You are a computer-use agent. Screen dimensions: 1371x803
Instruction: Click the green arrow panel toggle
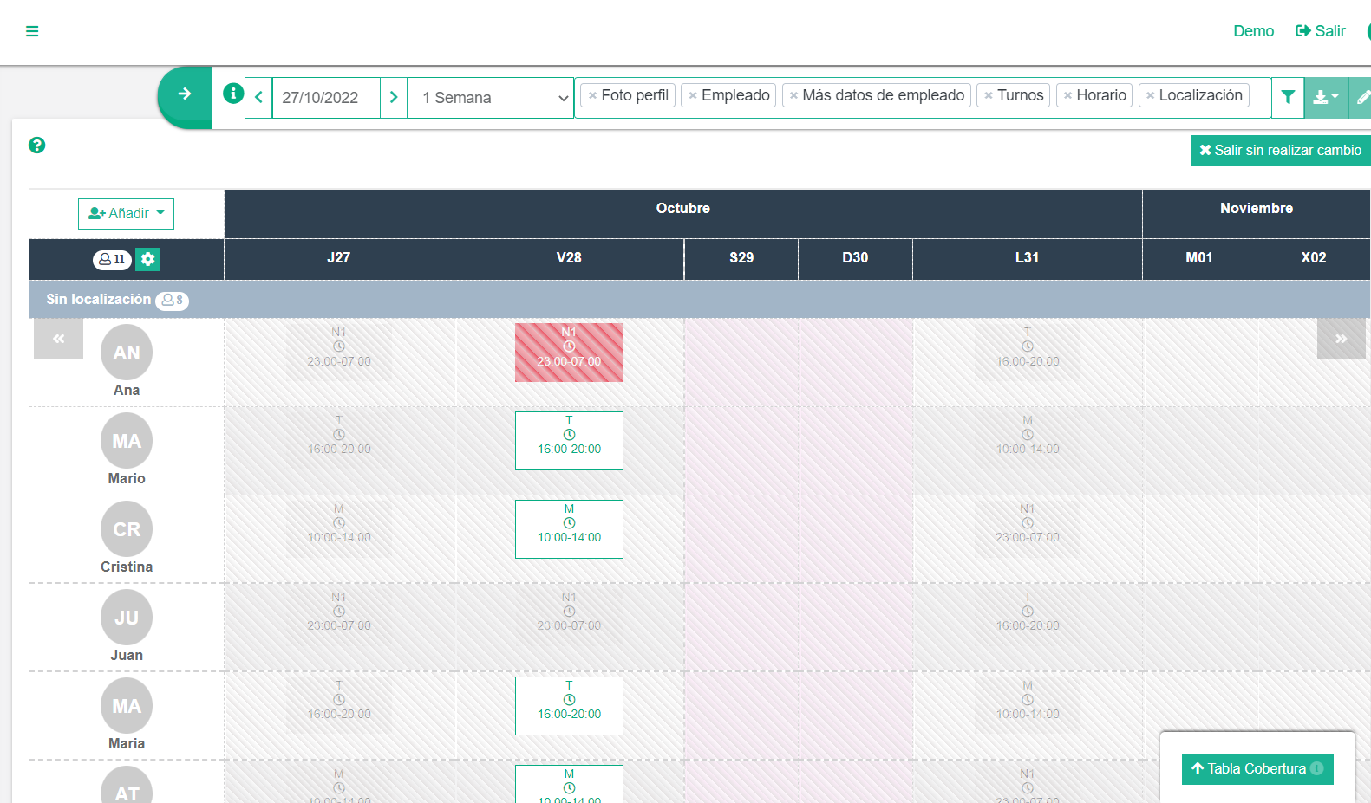point(185,94)
